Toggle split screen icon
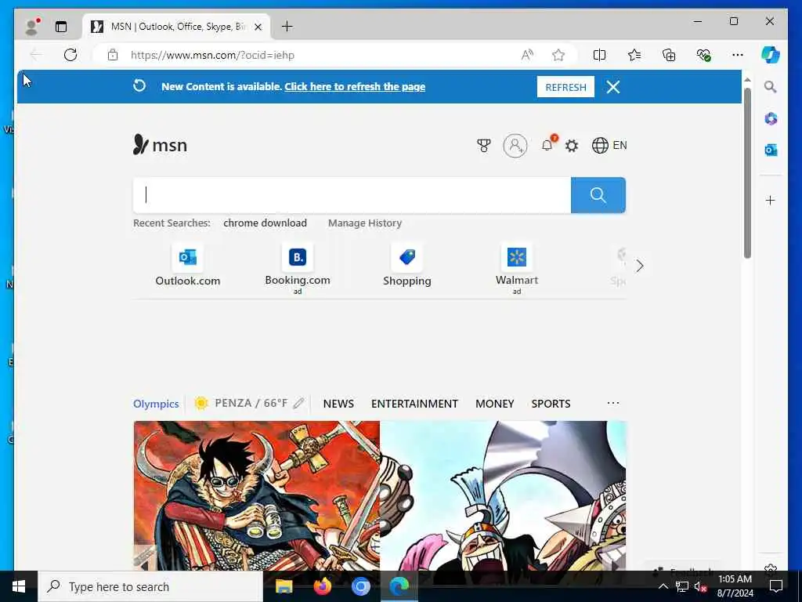 click(x=599, y=55)
